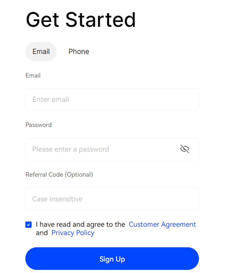Uncheck the agreement checkbox

28,225
